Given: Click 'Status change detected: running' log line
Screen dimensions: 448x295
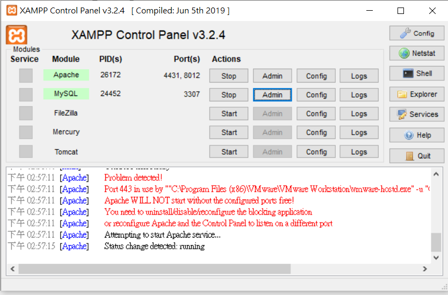Looking at the screenshot, I should click(155, 246).
